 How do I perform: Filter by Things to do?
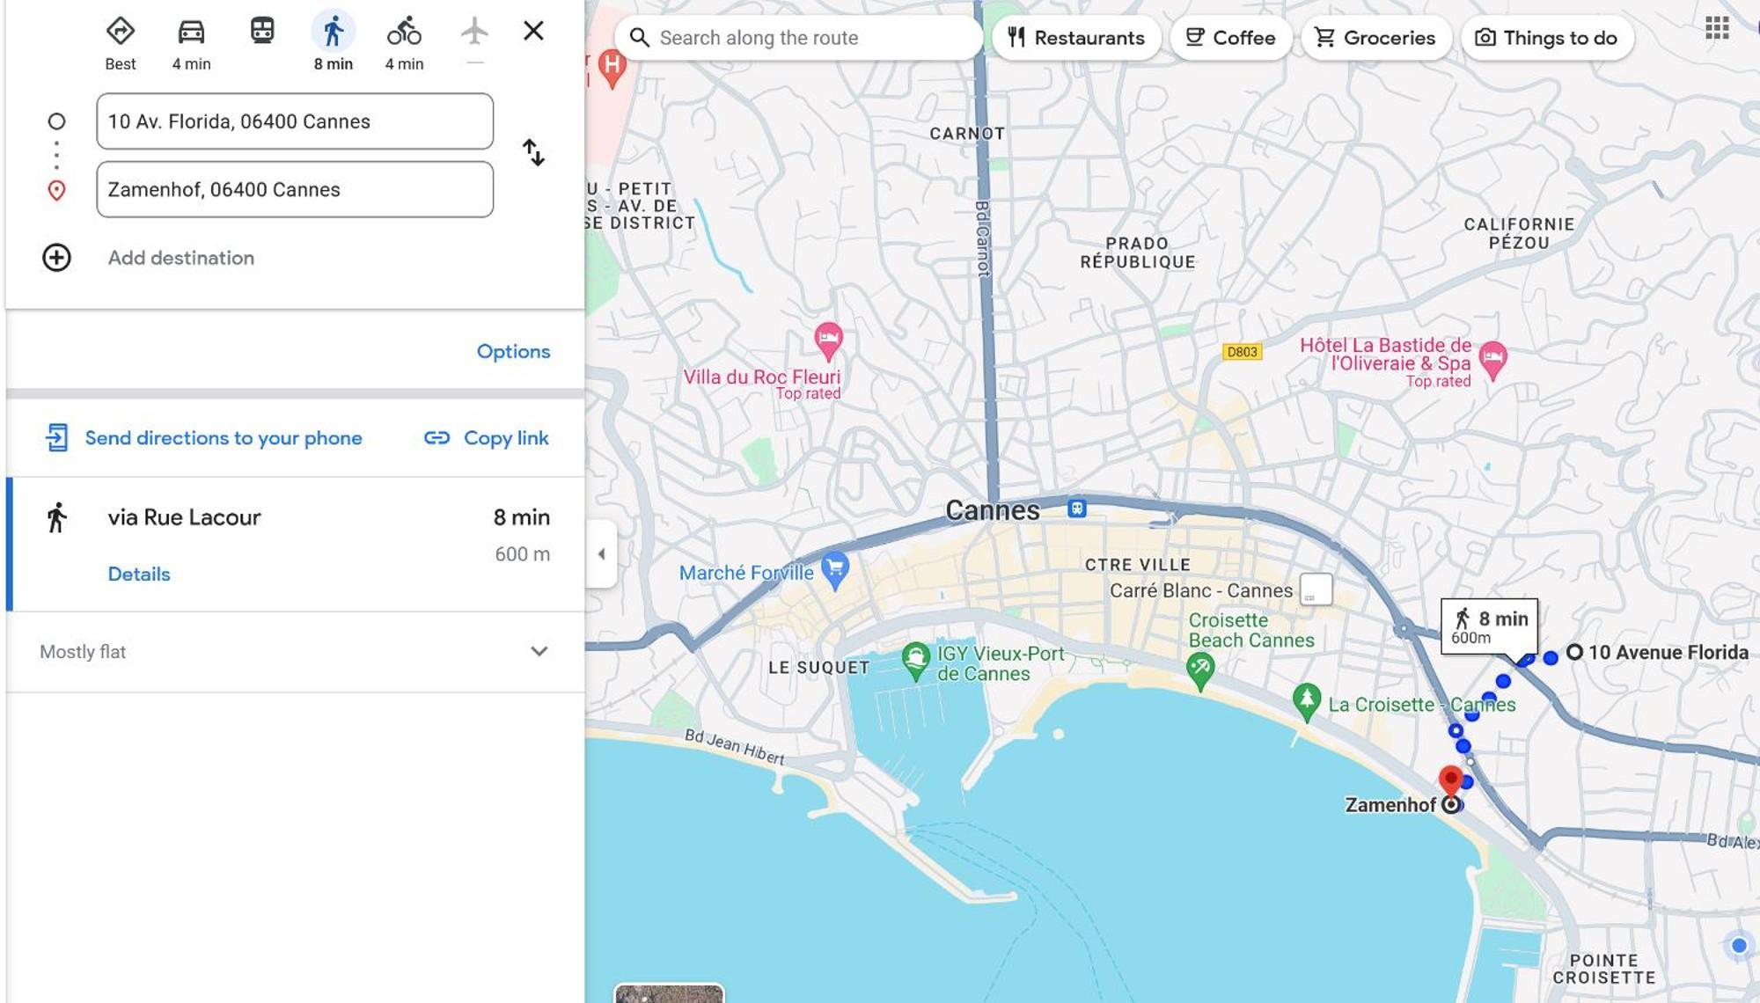(1547, 38)
